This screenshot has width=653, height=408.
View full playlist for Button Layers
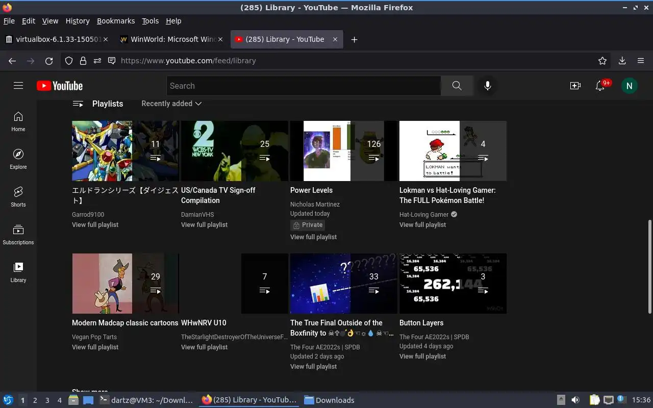(422, 356)
